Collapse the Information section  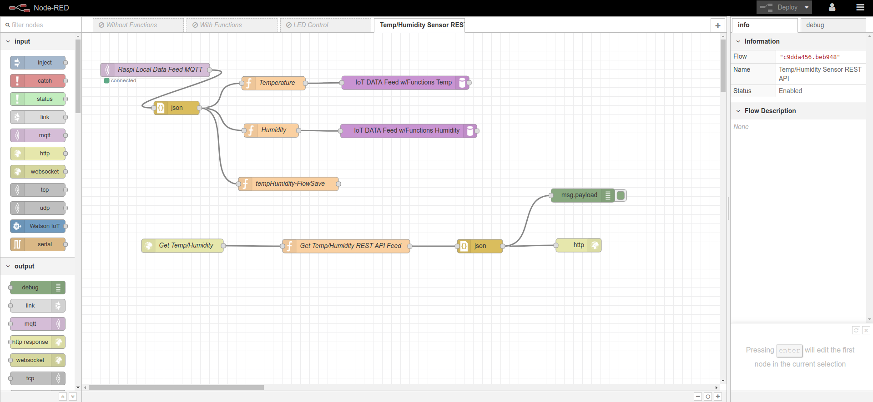[738, 41]
